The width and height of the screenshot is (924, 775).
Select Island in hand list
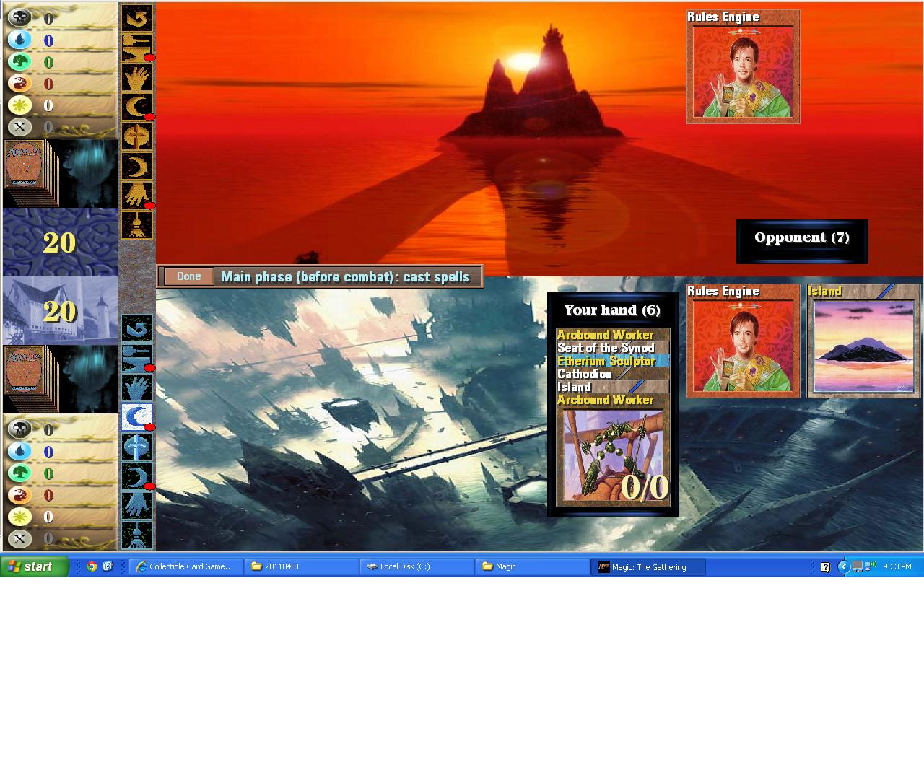point(613,387)
